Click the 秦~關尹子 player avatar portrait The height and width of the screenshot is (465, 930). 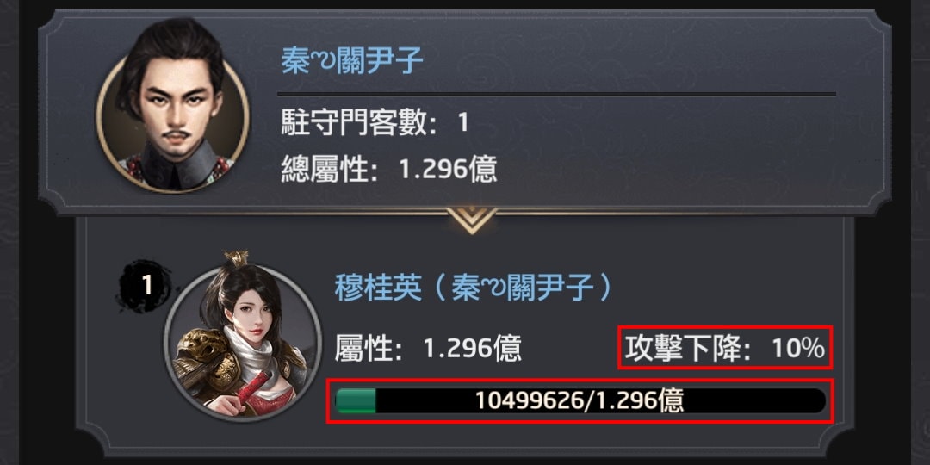point(172,106)
